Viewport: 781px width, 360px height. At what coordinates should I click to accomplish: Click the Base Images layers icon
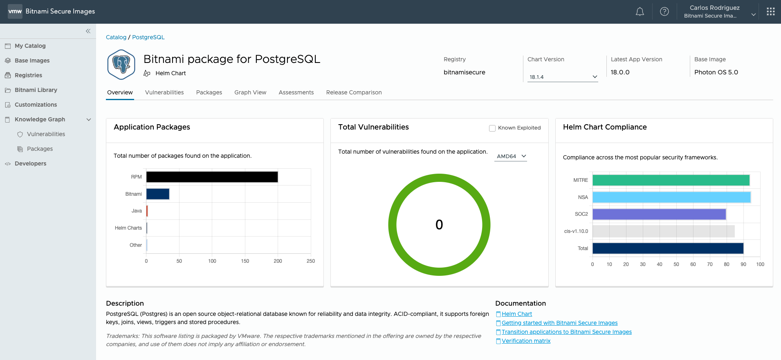[x=8, y=60]
